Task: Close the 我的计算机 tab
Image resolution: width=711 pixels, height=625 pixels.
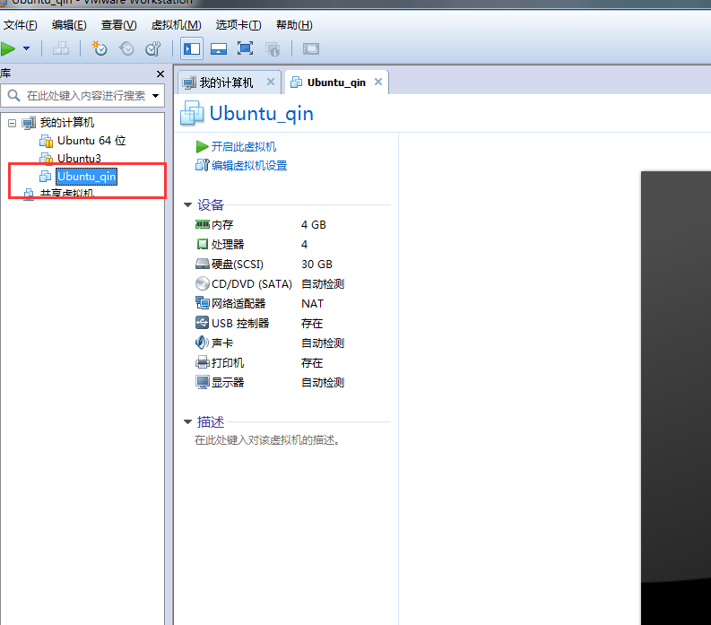Action: pyautogui.click(x=271, y=82)
